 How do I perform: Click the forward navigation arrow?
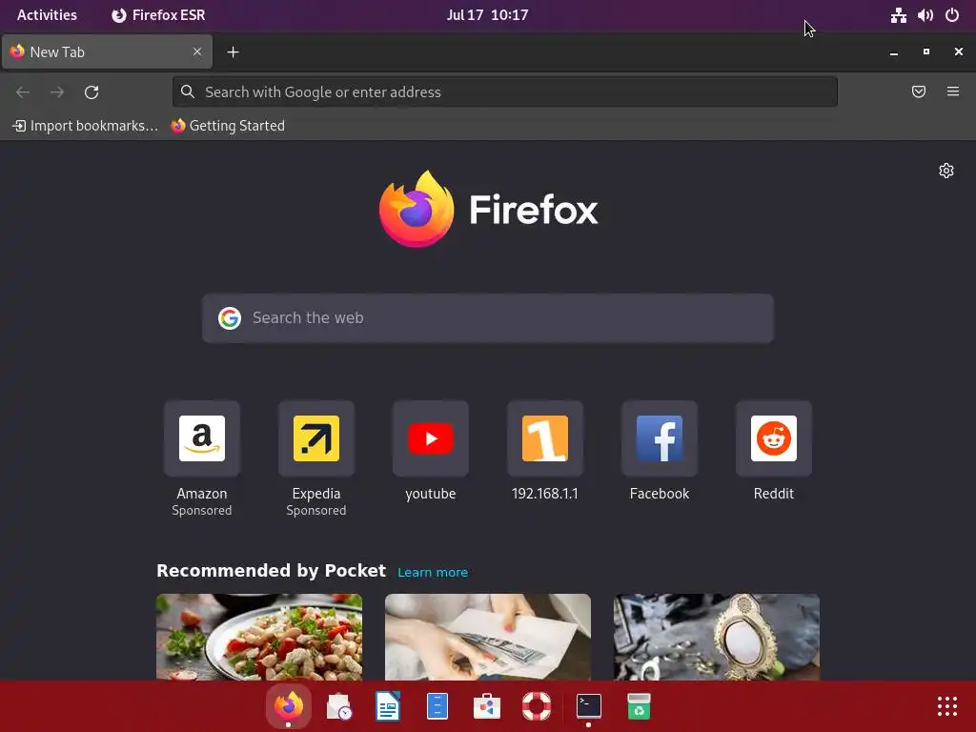click(x=57, y=92)
